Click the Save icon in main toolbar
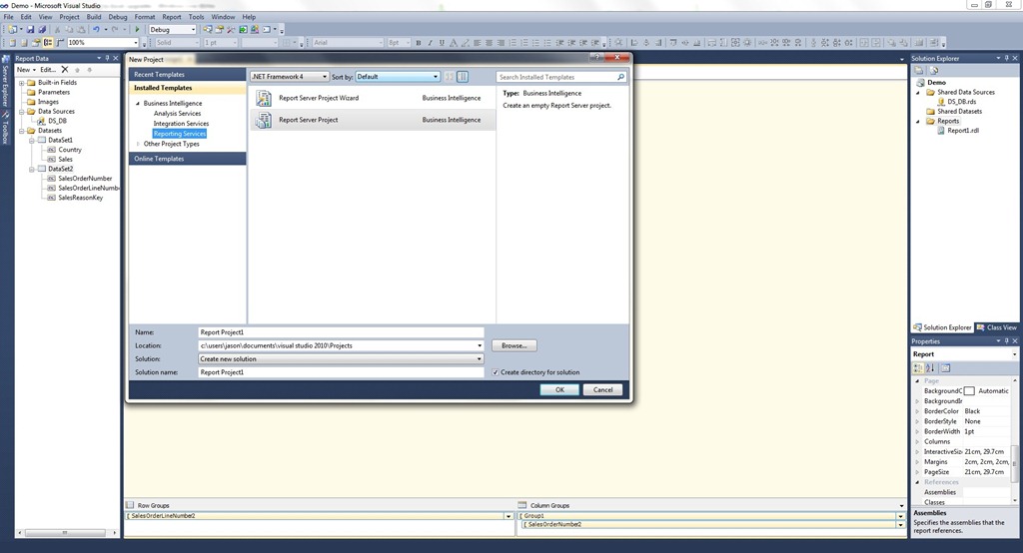1023x553 pixels. pos(30,29)
